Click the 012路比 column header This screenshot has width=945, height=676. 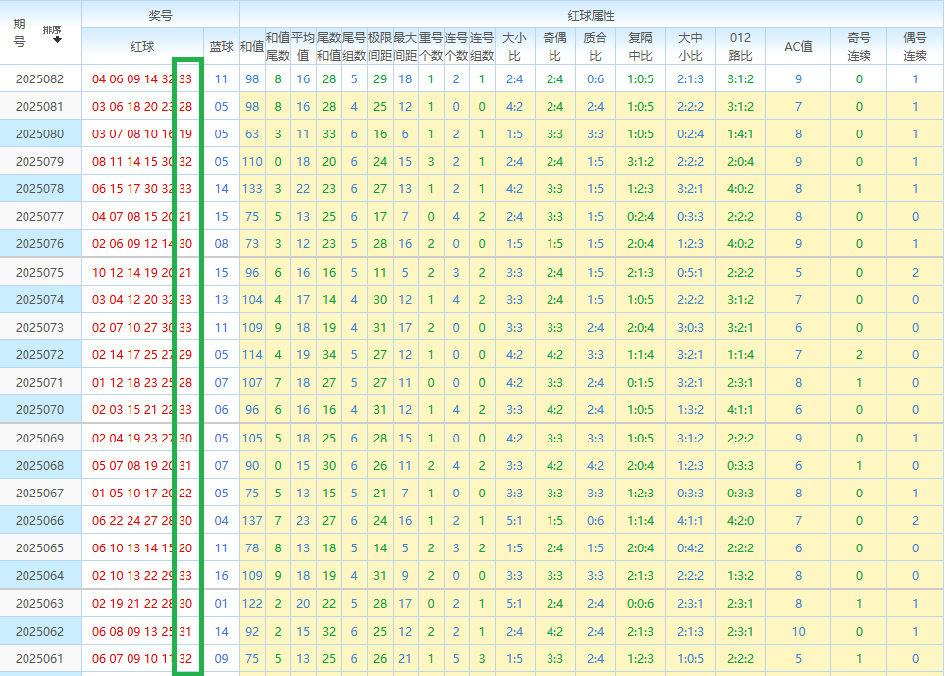coord(740,46)
